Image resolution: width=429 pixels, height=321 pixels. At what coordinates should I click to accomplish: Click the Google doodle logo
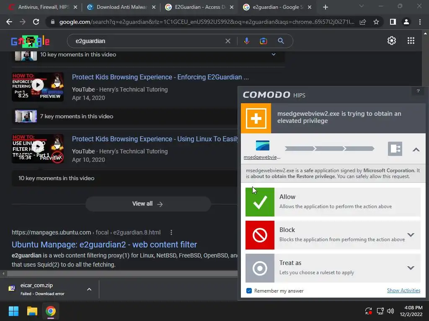click(x=30, y=41)
